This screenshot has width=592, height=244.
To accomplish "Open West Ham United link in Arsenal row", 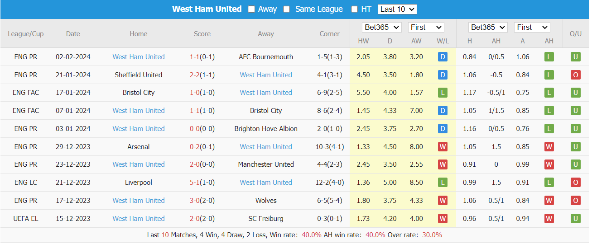I will click(x=266, y=147).
